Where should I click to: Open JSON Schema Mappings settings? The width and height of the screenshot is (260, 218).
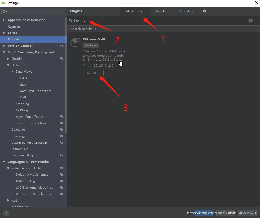click(x=34, y=188)
